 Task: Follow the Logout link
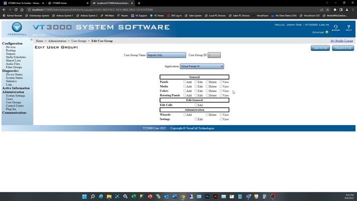[x=349, y=41]
